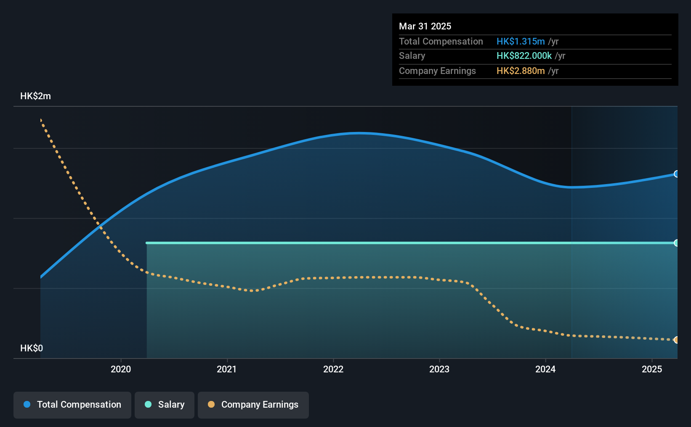Viewport: 691px width, 427px height.
Task: Click the HK$2.880m company earnings value
Action: [521, 71]
